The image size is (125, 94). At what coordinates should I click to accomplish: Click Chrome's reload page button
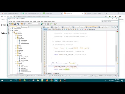pos(8,16)
